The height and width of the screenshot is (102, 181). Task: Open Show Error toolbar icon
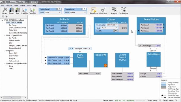pos(94,11)
